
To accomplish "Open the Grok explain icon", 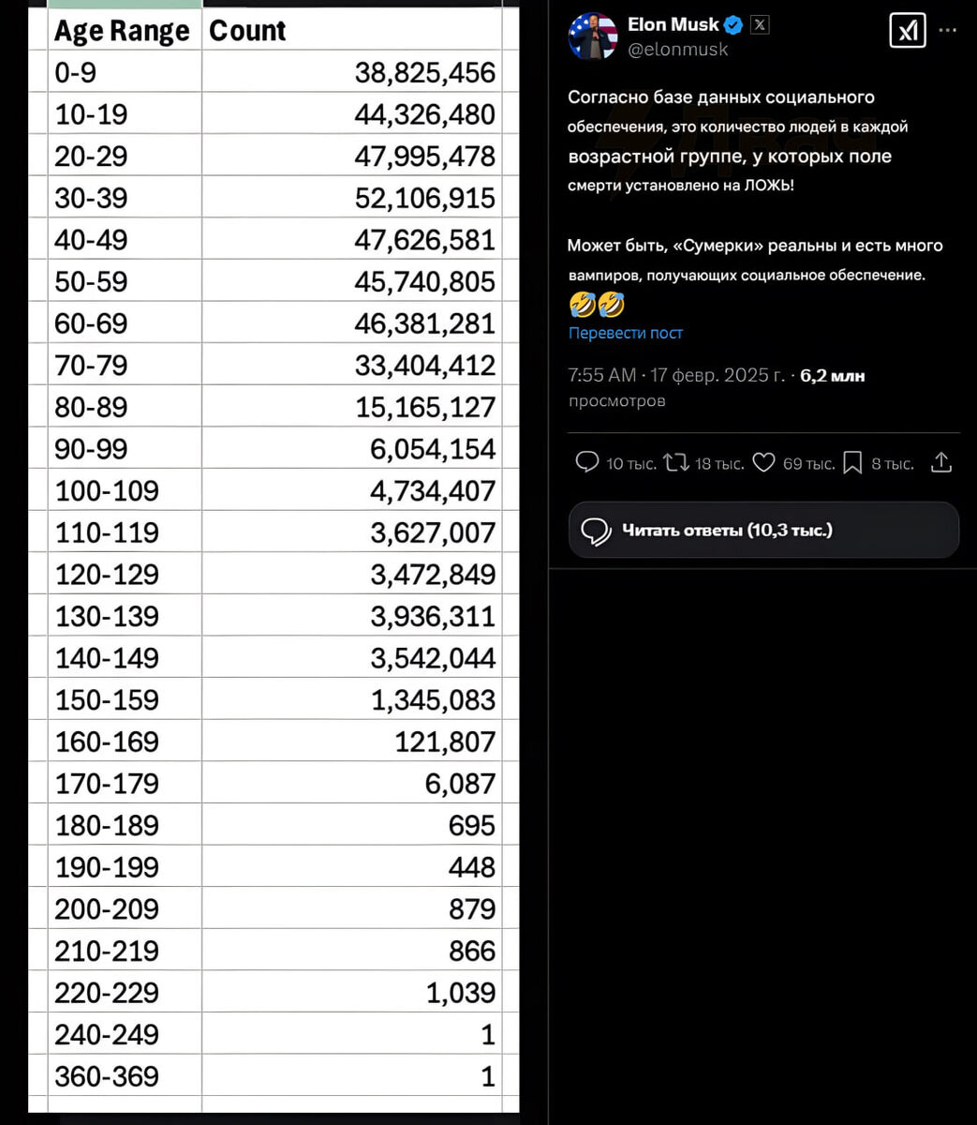I will 907,31.
